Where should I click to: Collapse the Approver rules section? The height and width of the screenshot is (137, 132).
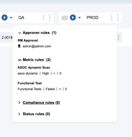coord(20,33)
